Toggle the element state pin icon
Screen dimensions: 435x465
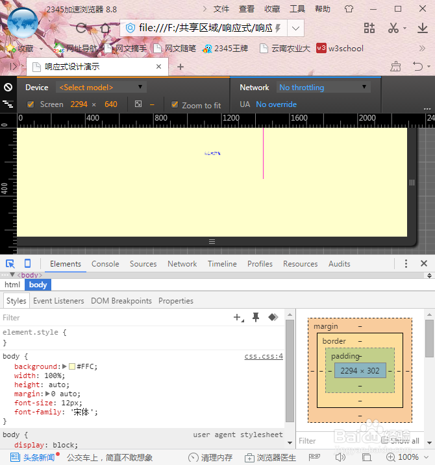point(256,317)
